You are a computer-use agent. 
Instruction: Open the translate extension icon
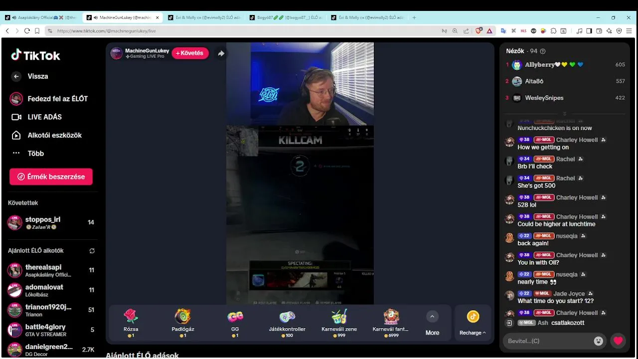[x=503, y=31]
